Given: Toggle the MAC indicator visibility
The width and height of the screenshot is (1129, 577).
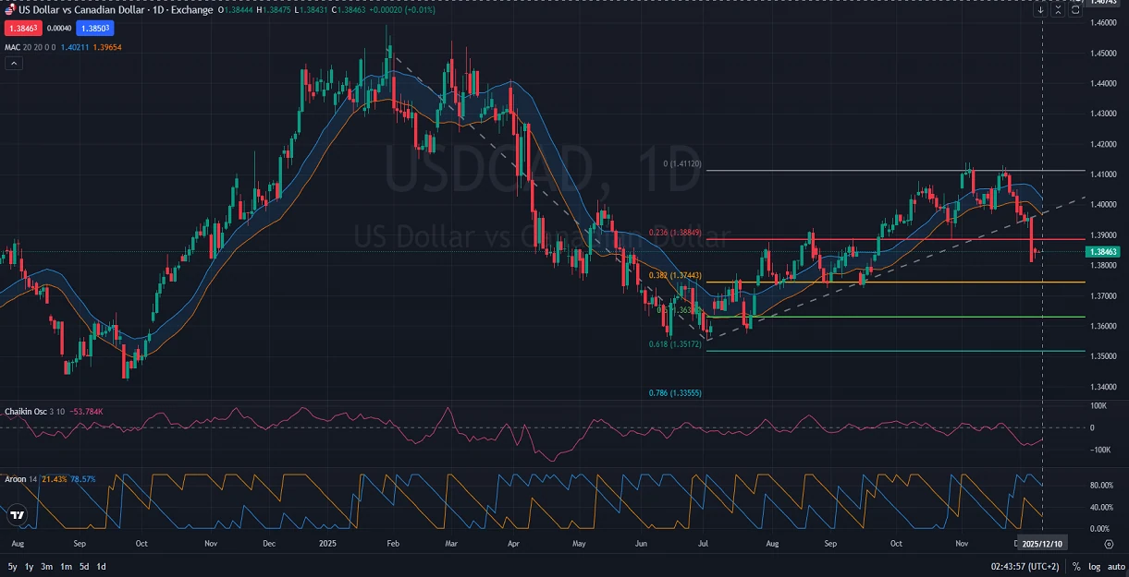Looking at the screenshot, I should coord(13,47).
